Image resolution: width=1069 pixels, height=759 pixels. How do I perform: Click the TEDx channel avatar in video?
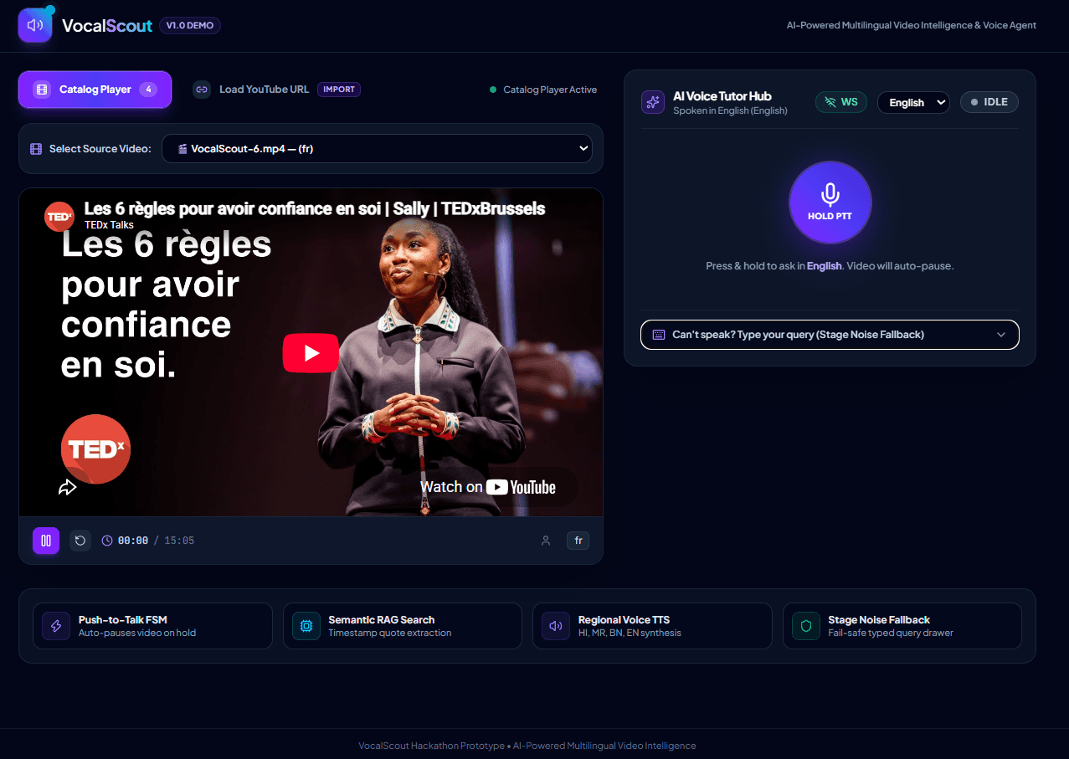(x=59, y=216)
